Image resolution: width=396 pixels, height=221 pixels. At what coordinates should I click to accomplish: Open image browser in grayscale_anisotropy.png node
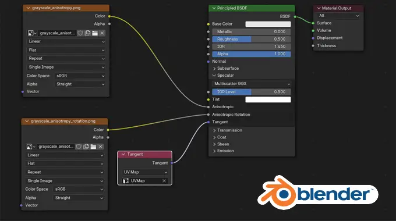coord(32,33)
